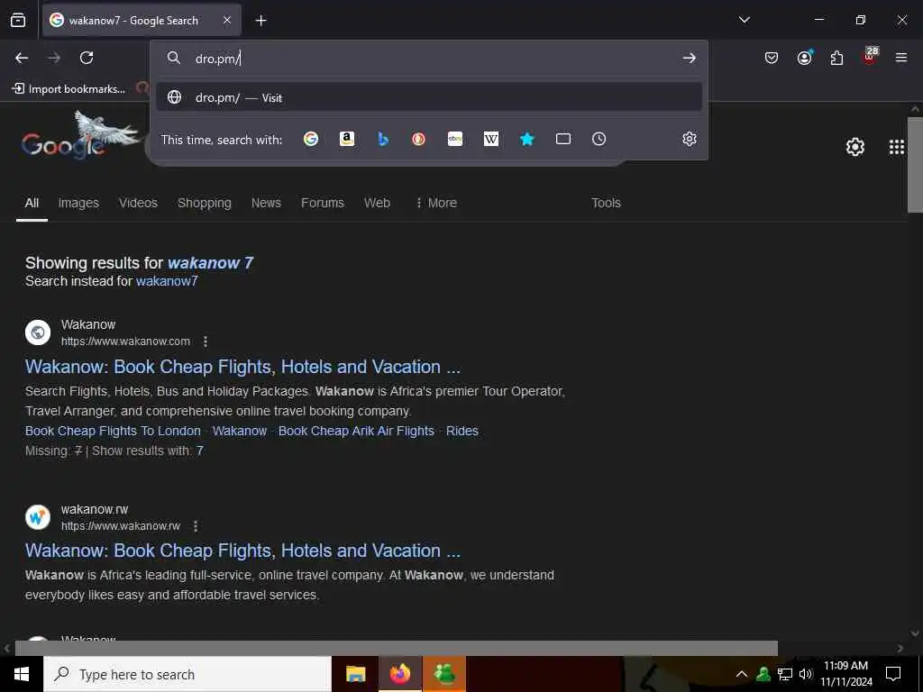This screenshot has height=692, width=923.
Task: Search this time with eBay
Action: tap(455, 139)
